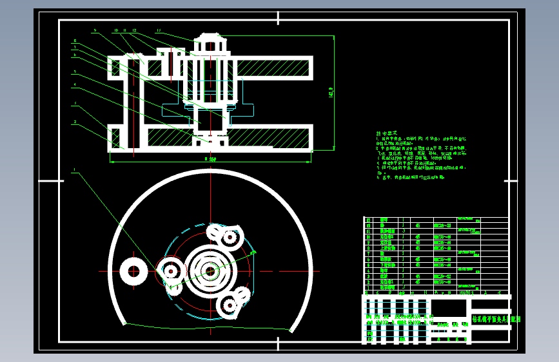Viewport: 559px width, 362px height.
Task: Click the drawing title 钻孔铣平面夹具装配图
Action: [496, 319]
